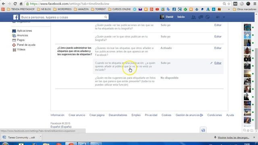The width and height of the screenshot is (258, 145).
Task: Open the Otros marcadores folder
Action: [245, 9]
